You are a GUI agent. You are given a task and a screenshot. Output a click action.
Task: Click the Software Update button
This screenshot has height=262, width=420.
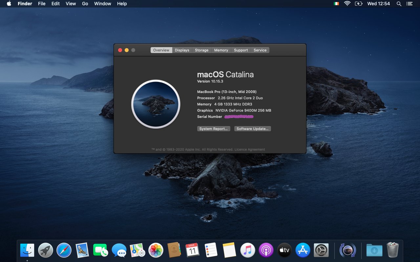click(252, 129)
